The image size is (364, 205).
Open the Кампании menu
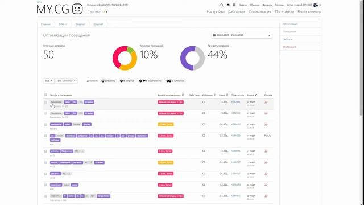click(x=237, y=11)
